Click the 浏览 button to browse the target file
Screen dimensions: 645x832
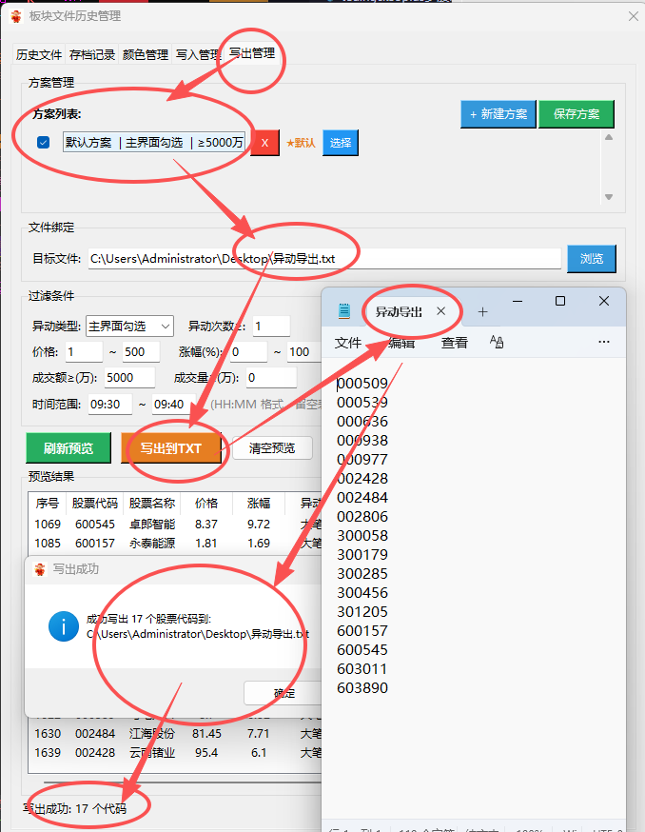point(592,258)
